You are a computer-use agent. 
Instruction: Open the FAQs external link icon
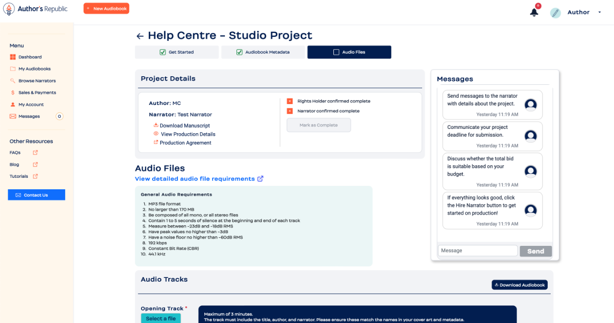click(35, 153)
